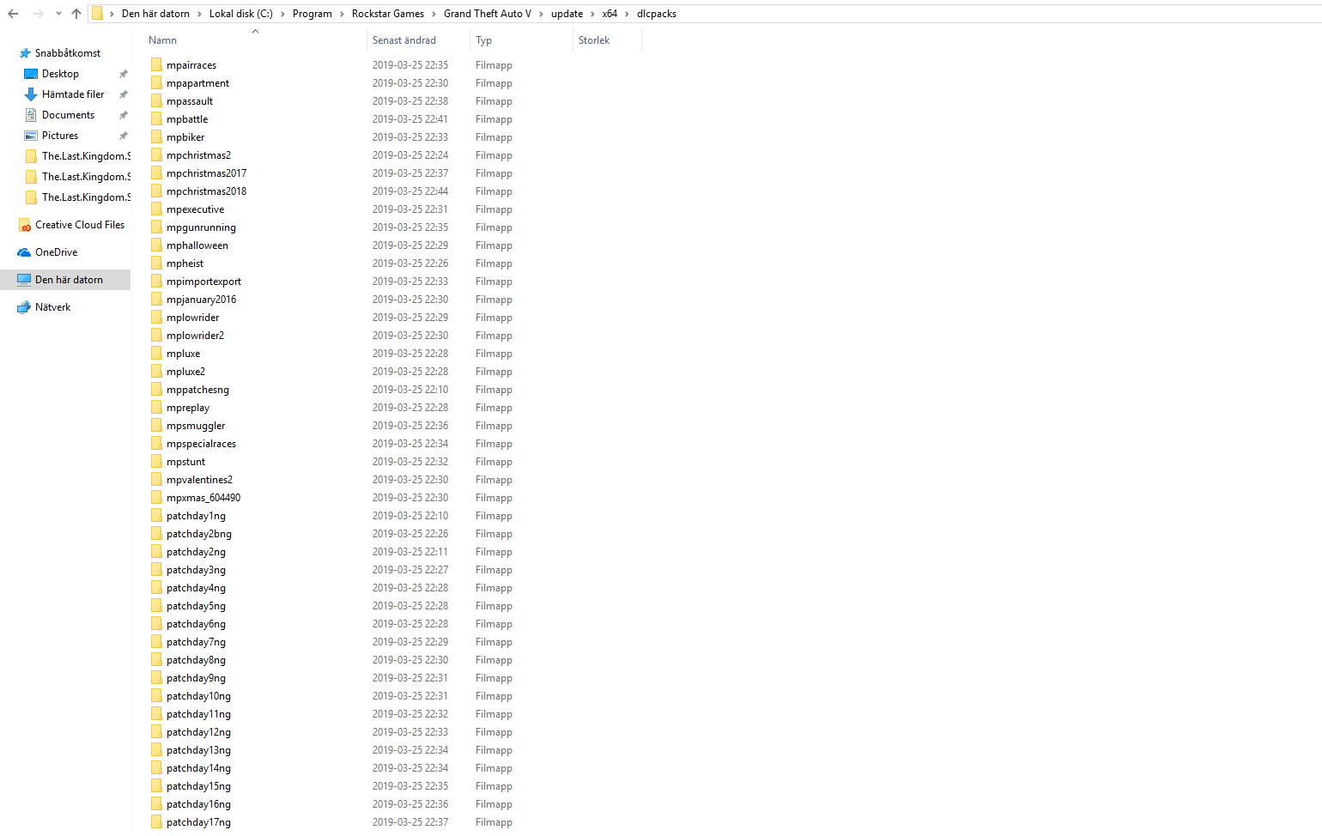1322x836 pixels.
Task: Go up one folder level with the up arrow
Action: coord(76,14)
